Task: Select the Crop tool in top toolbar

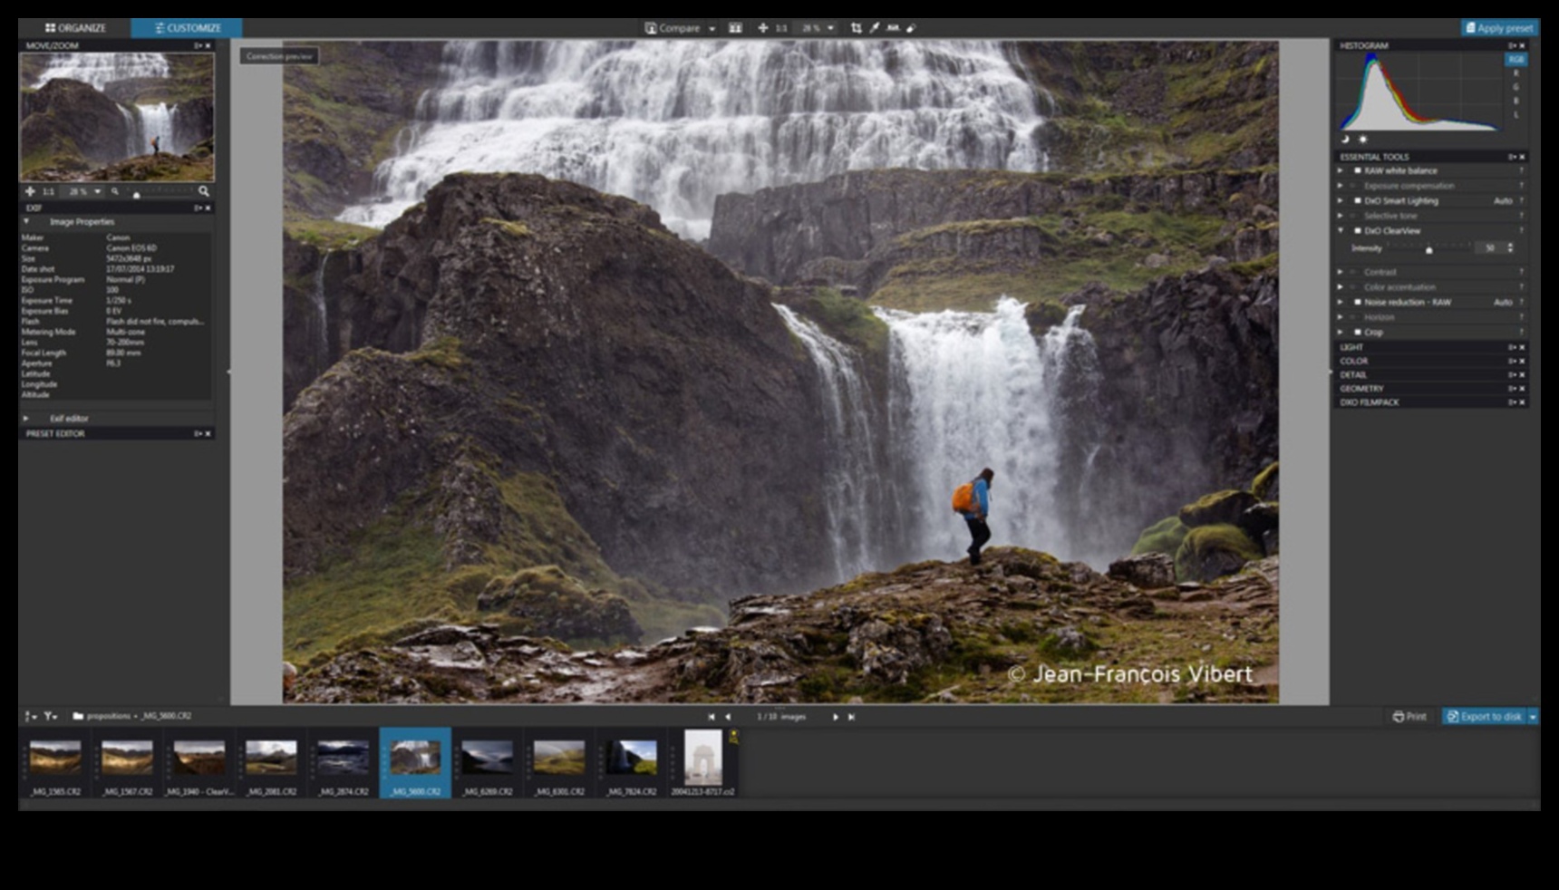Action: [856, 28]
